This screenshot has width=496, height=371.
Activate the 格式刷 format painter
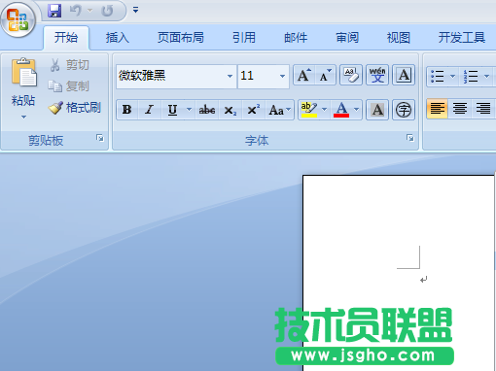tap(75, 108)
